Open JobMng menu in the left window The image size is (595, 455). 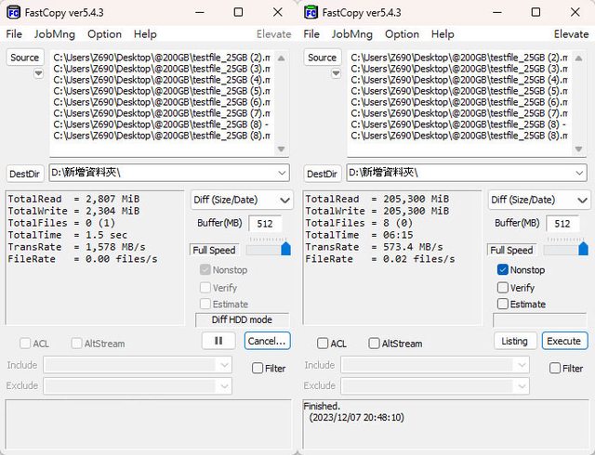pyautogui.click(x=54, y=34)
